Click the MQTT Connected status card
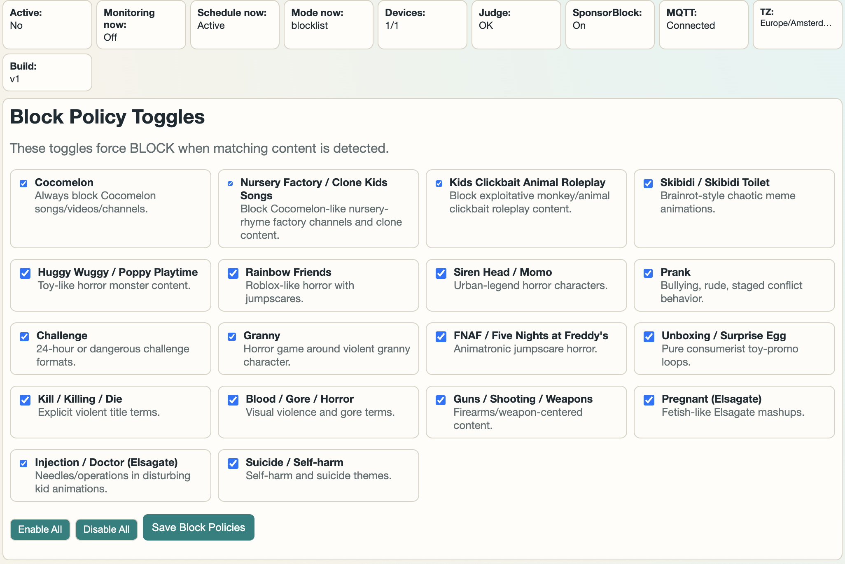The width and height of the screenshot is (845, 564). [703, 25]
